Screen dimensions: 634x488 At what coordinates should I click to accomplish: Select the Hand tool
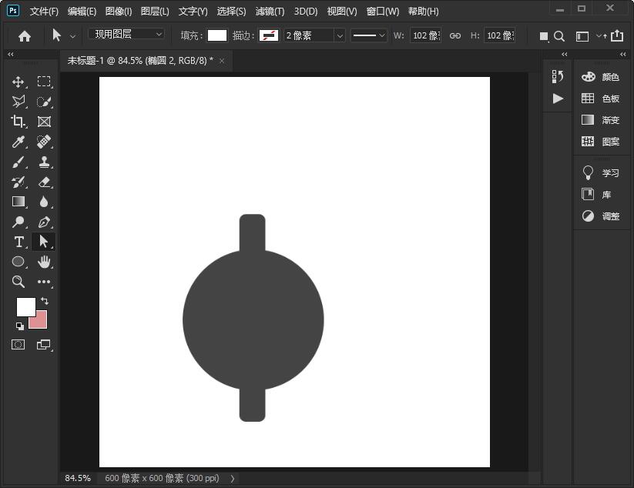tap(44, 262)
